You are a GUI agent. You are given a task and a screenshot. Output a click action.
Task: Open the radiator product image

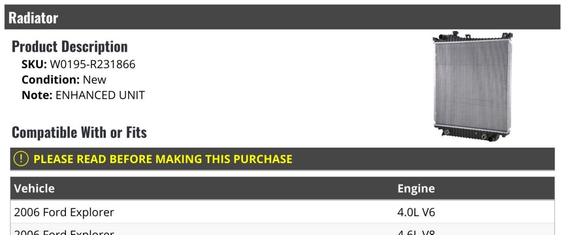[x=473, y=86]
